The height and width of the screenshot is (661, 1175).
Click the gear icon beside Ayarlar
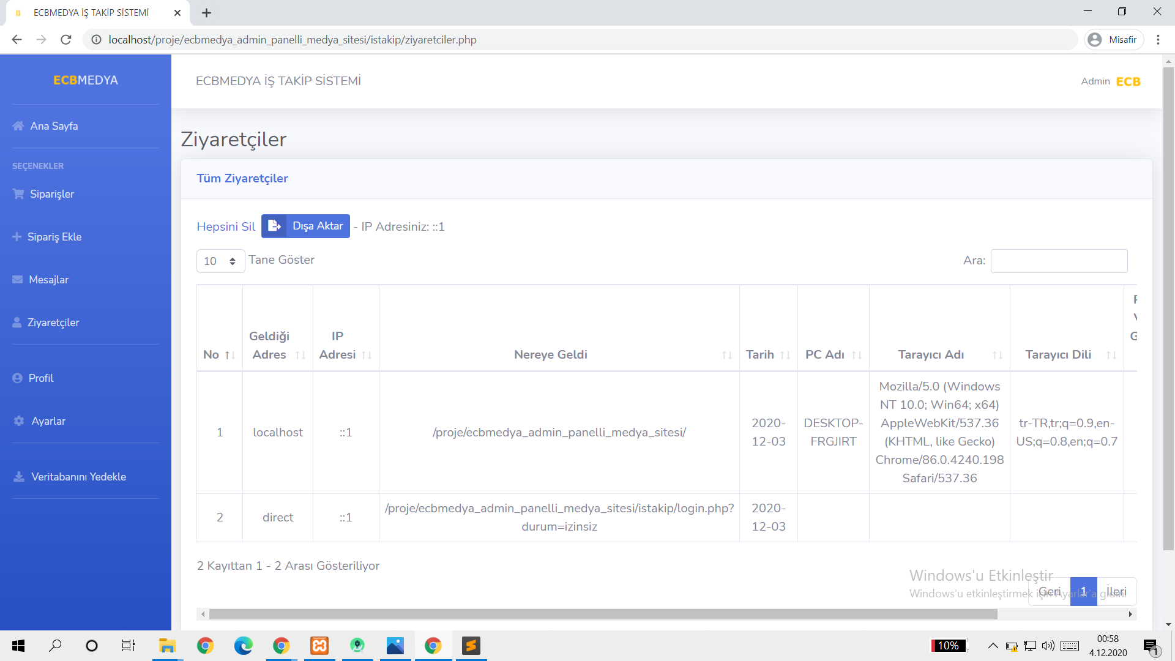[x=19, y=421]
